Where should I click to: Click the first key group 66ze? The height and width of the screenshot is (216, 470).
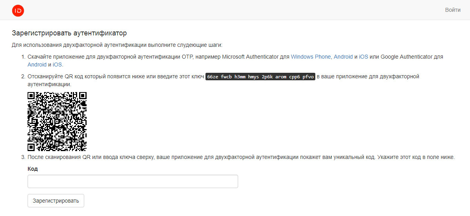point(213,77)
